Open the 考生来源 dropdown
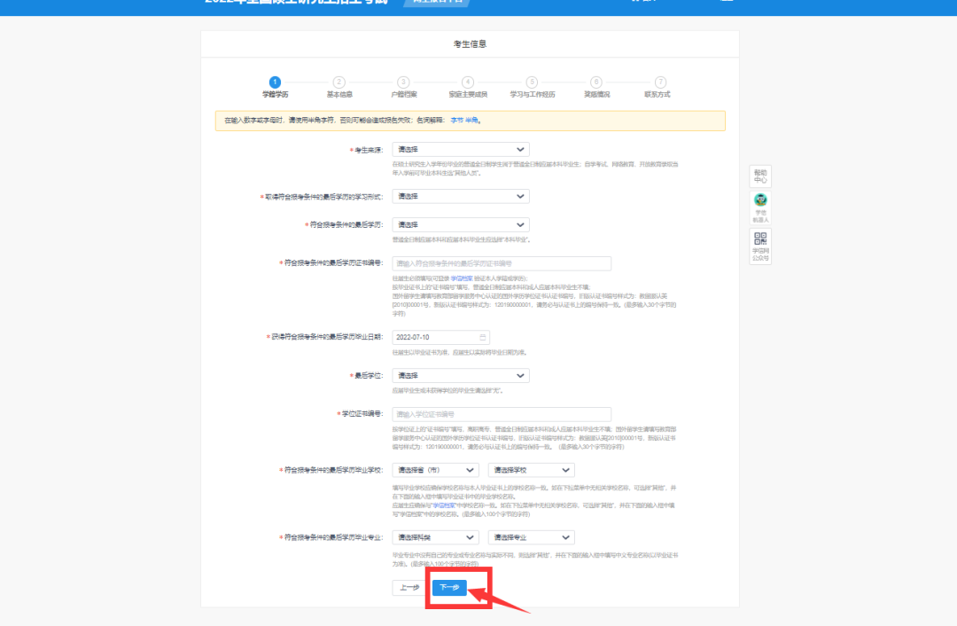This screenshot has width=957, height=626. [x=460, y=150]
